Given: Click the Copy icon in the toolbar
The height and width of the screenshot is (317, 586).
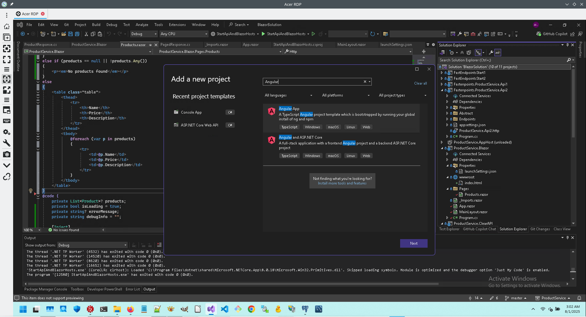Looking at the screenshot, I should coord(93,34).
